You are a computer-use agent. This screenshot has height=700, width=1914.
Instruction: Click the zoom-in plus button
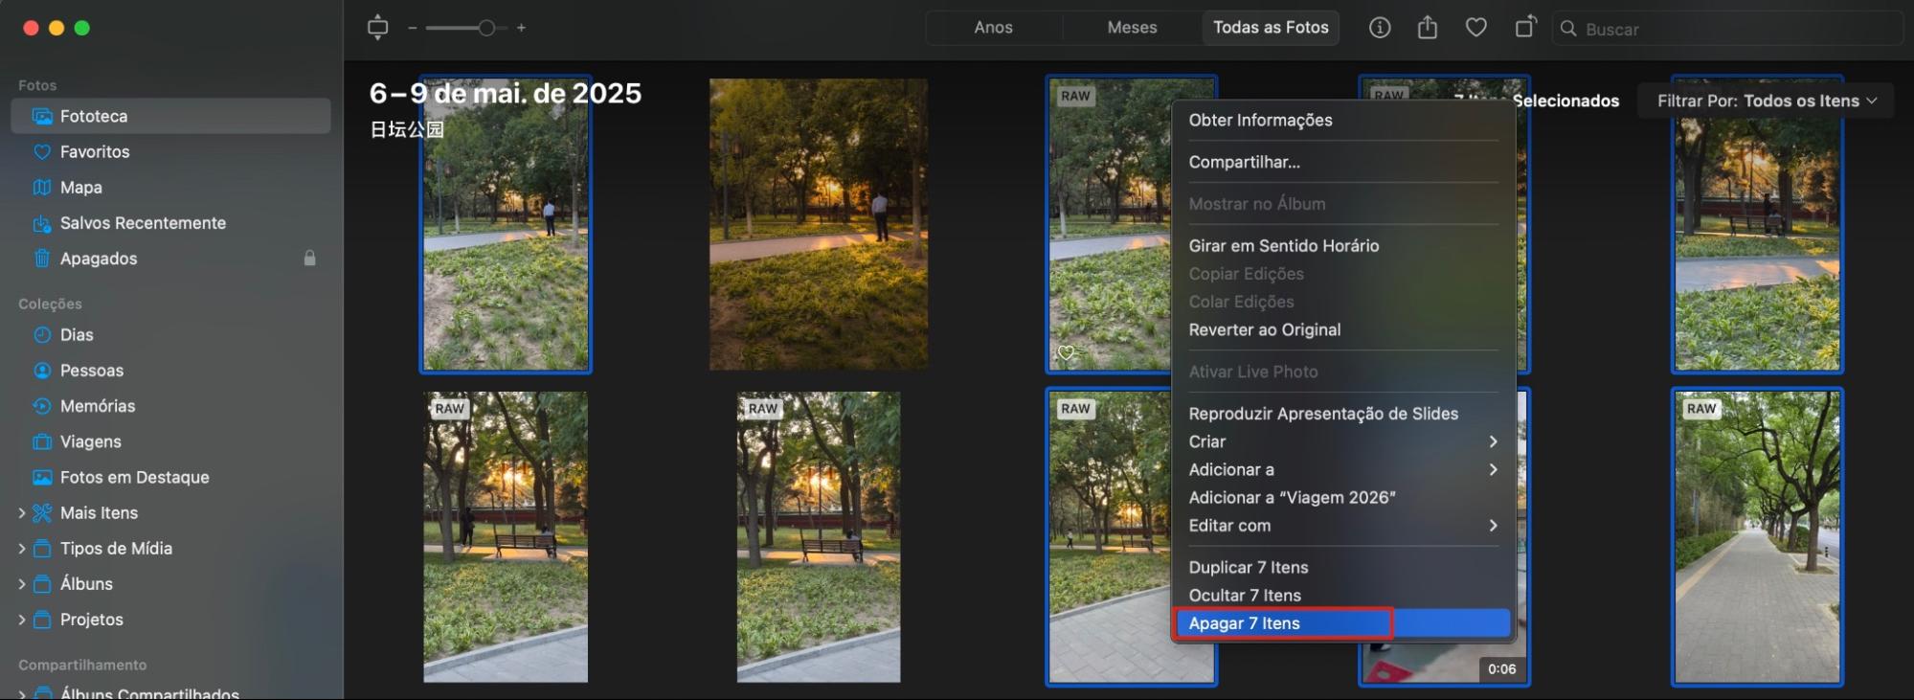click(x=521, y=28)
